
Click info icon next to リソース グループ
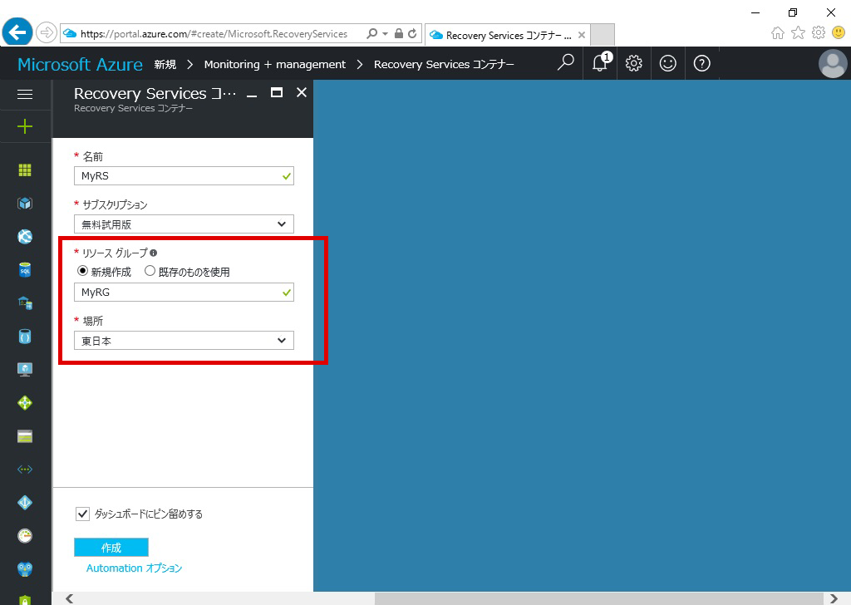click(153, 253)
